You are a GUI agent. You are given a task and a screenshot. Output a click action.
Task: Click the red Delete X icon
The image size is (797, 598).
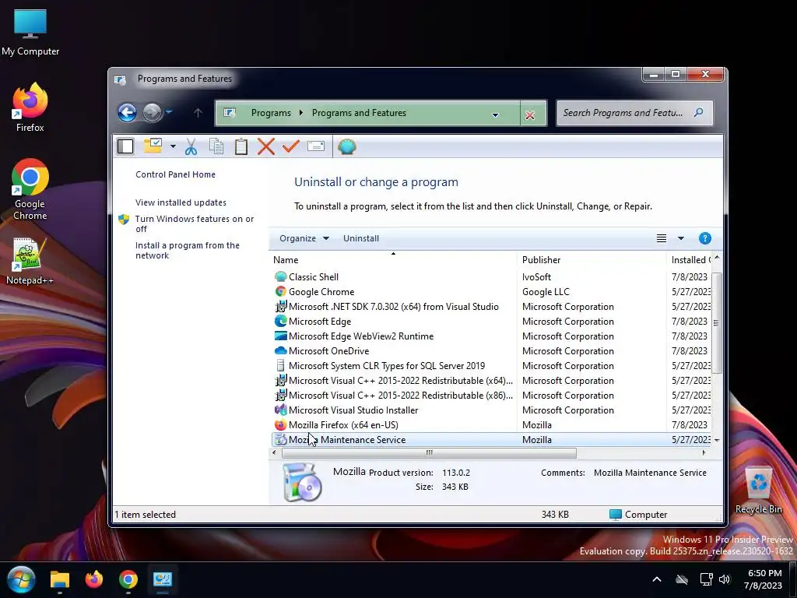266,146
